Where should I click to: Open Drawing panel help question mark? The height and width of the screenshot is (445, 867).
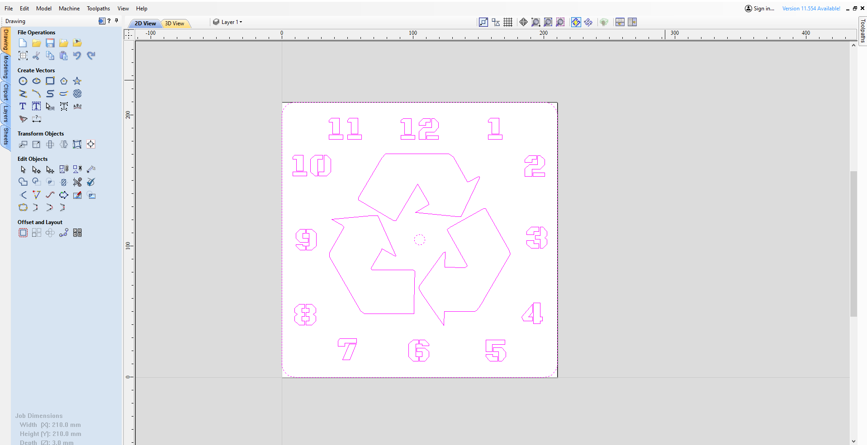pos(109,21)
